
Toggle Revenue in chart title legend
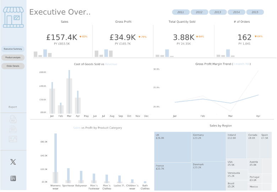111,64
